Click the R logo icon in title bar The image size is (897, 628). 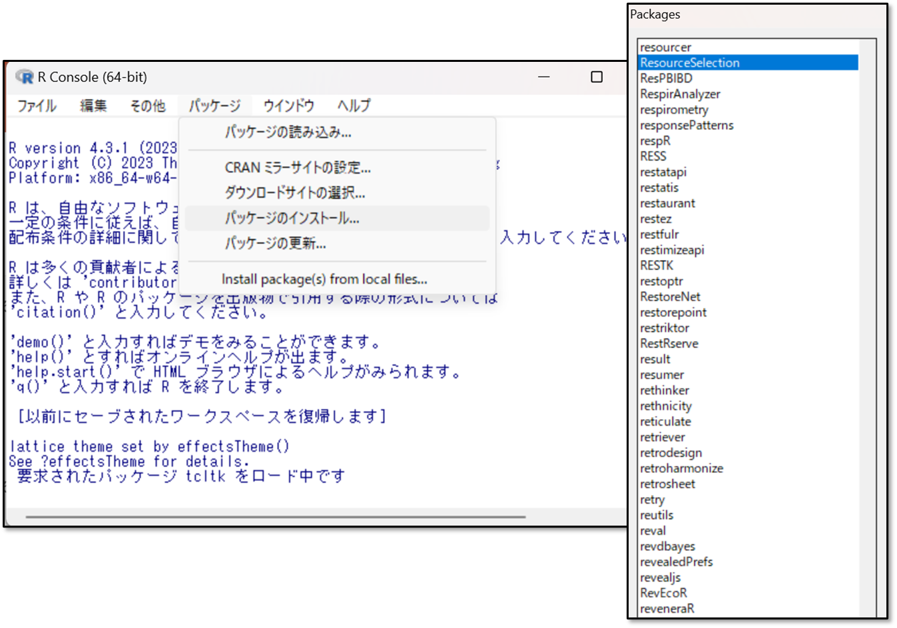click(x=25, y=77)
